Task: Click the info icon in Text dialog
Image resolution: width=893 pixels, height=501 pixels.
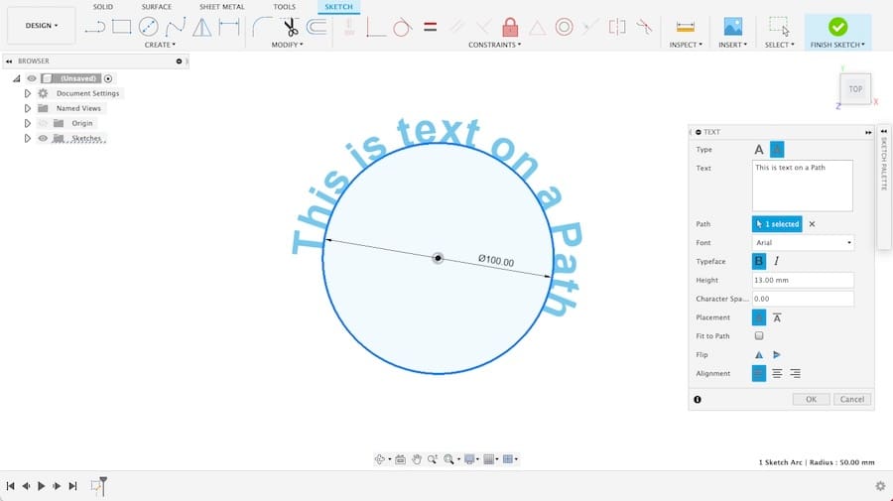Action: 698,399
